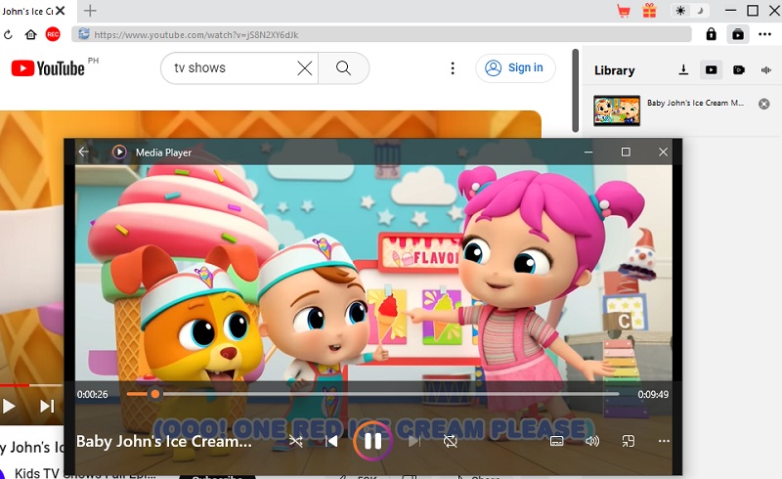The height and width of the screenshot is (479, 782).
Task: Open YouTube settings three-dot menu
Action: click(453, 68)
